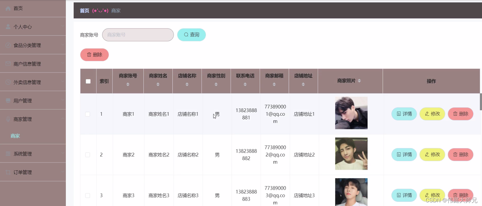This screenshot has width=482, height=206.
Task: Sort by the 店铺地址 column
Action: [x=303, y=84]
